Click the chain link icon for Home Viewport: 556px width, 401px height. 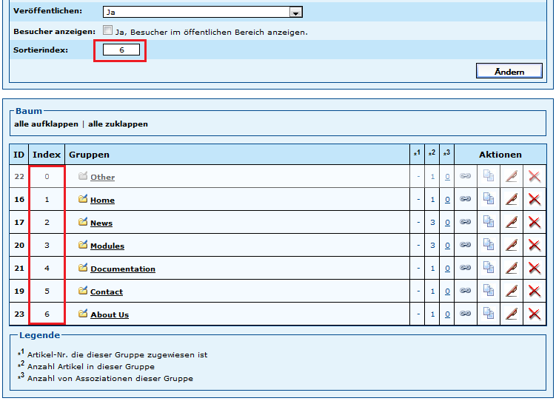[465, 200]
